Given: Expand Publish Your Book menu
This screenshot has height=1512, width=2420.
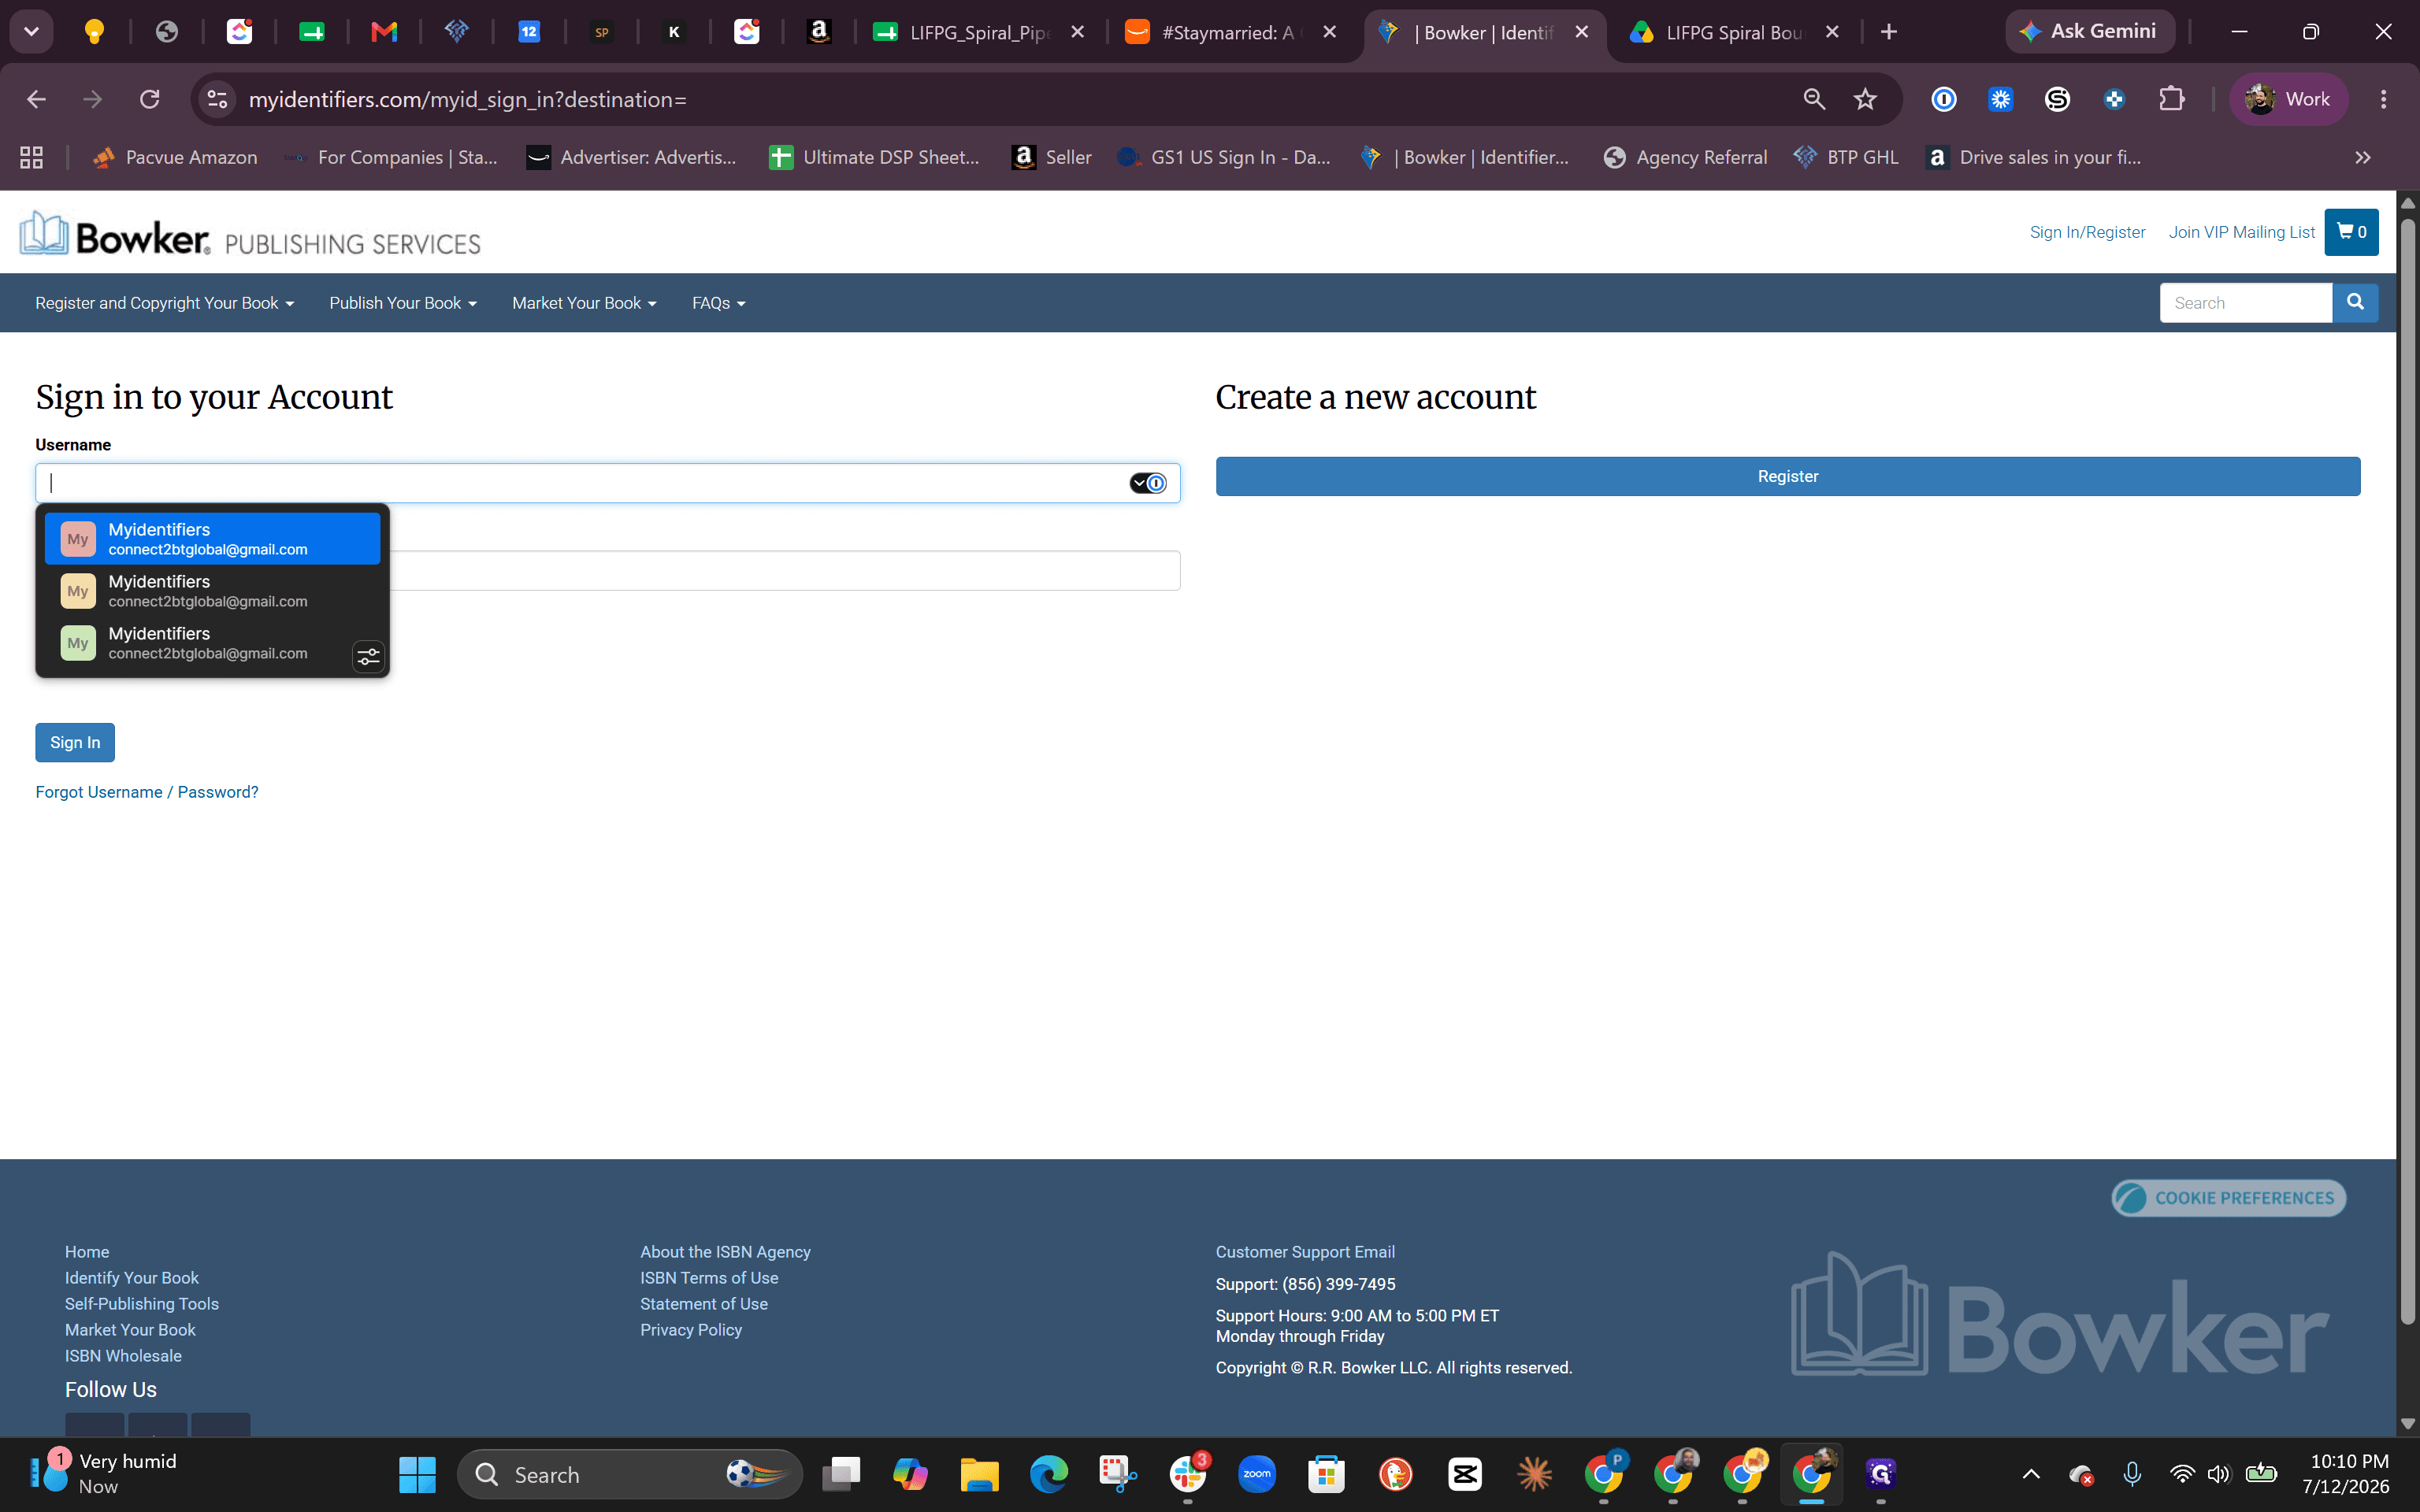Looking at the screenshot, I should point(403,303).
